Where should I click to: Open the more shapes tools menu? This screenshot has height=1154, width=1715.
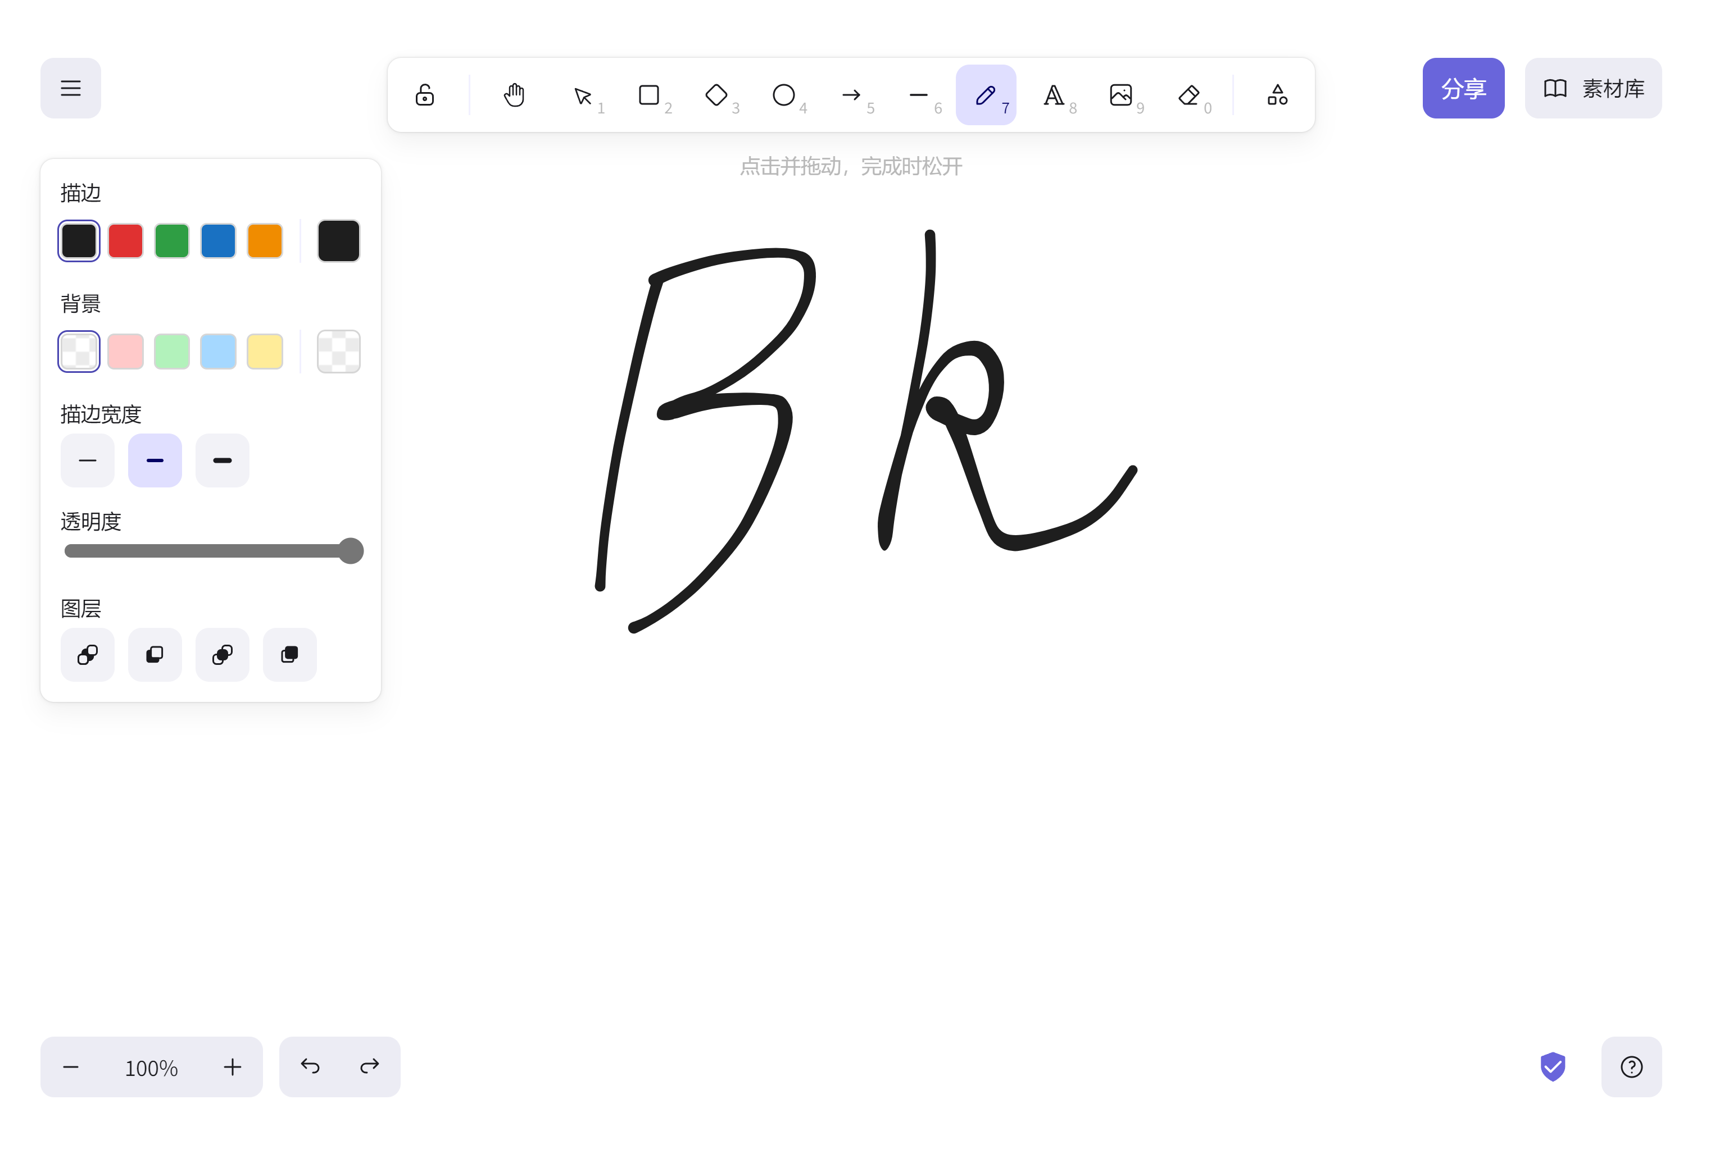click(x=1277, y=95)
